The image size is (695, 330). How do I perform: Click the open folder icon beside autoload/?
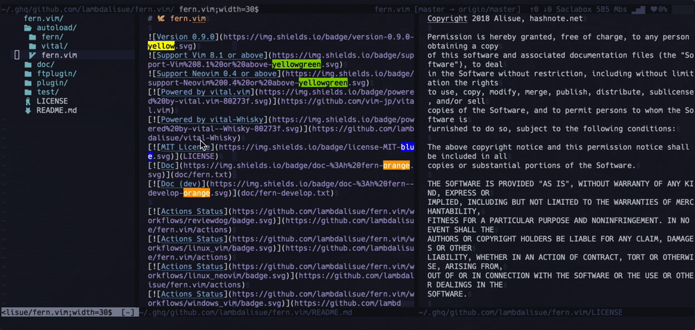[x=28, y=28]
